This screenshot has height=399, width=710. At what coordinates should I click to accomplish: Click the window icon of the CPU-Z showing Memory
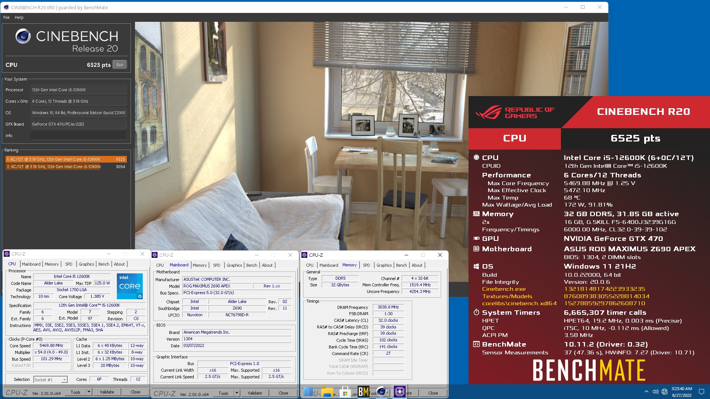click(304, 255)
